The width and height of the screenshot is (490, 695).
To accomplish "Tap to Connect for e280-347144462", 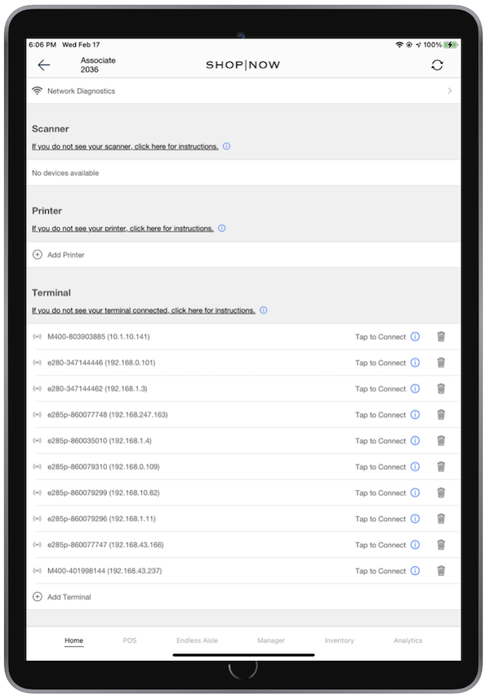I will point(380,389).
